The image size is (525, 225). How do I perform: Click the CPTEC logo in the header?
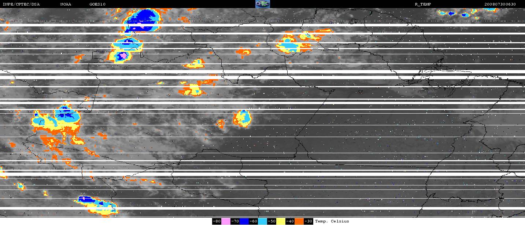262,4
